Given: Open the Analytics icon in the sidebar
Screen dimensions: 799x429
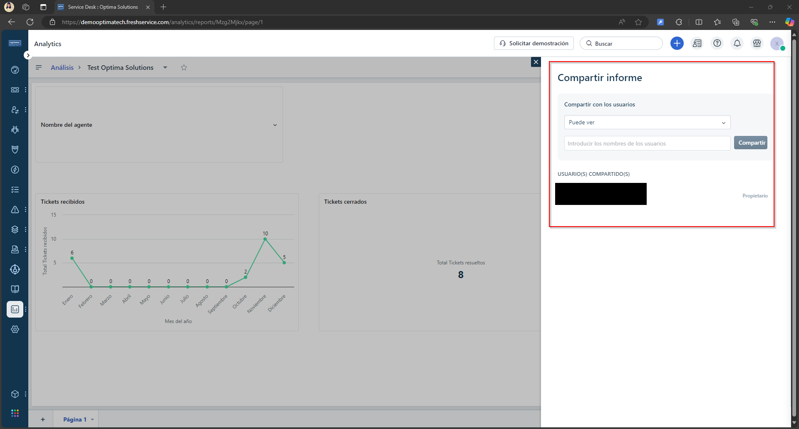Looking at the screenshot, I should (x=15, y=309).
